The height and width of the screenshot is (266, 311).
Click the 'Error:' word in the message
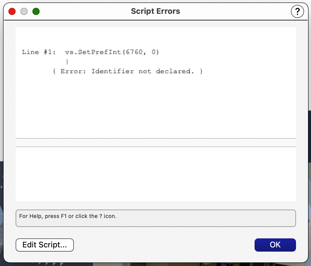click(x=73, y=71)
